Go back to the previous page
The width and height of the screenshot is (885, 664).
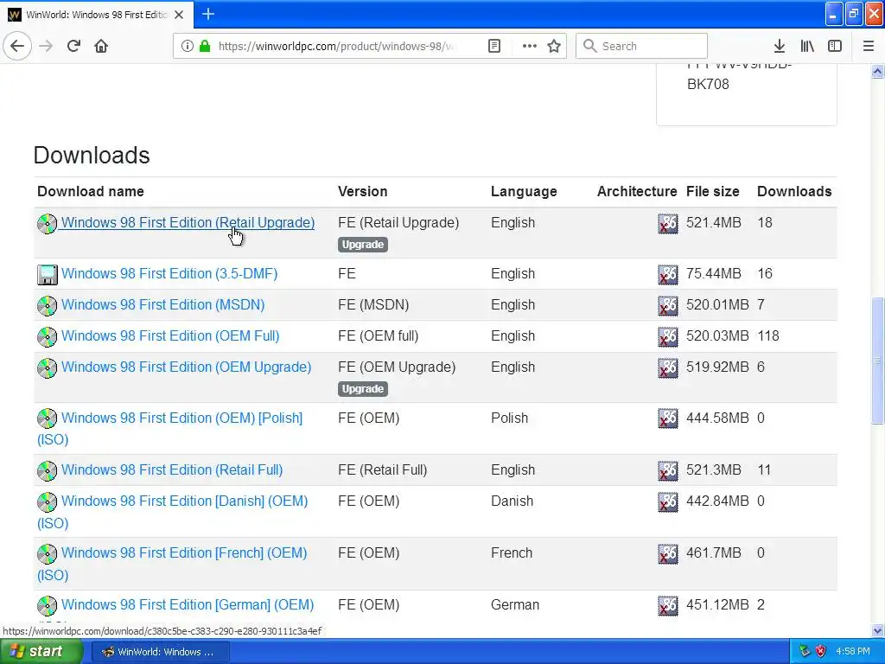pyautogui.click(x=17, y=46)
